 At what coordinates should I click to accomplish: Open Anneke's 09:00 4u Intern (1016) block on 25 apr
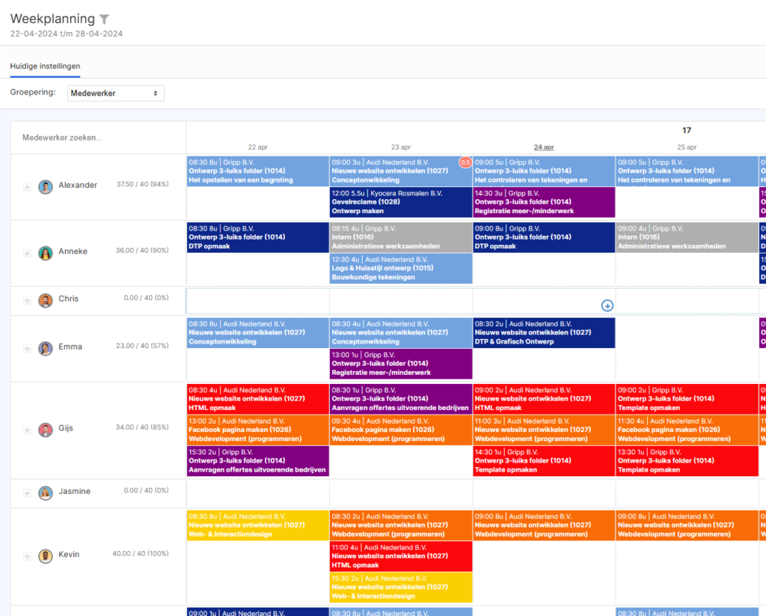(x=687, y=237)
